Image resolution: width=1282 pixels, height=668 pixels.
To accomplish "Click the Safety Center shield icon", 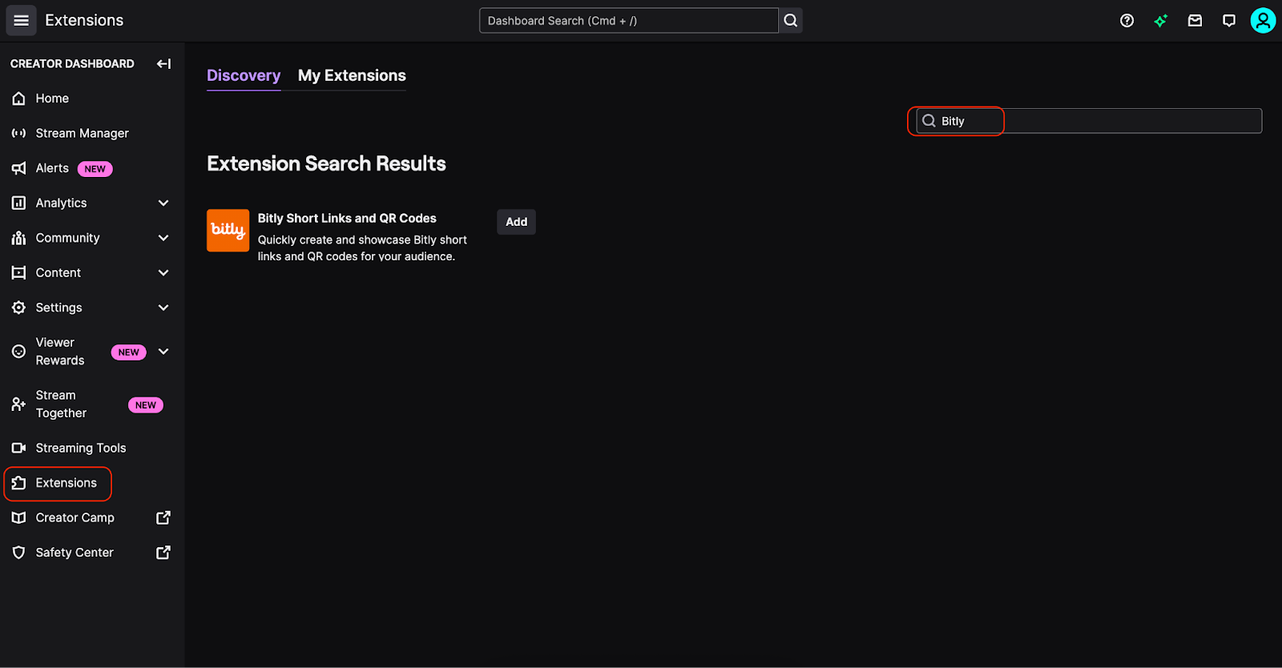I will (18, 553).
